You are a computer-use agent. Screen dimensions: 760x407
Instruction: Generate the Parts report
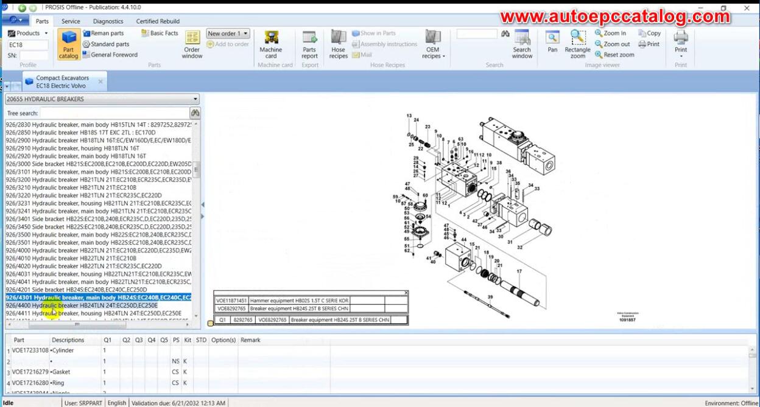coord(309,44)
